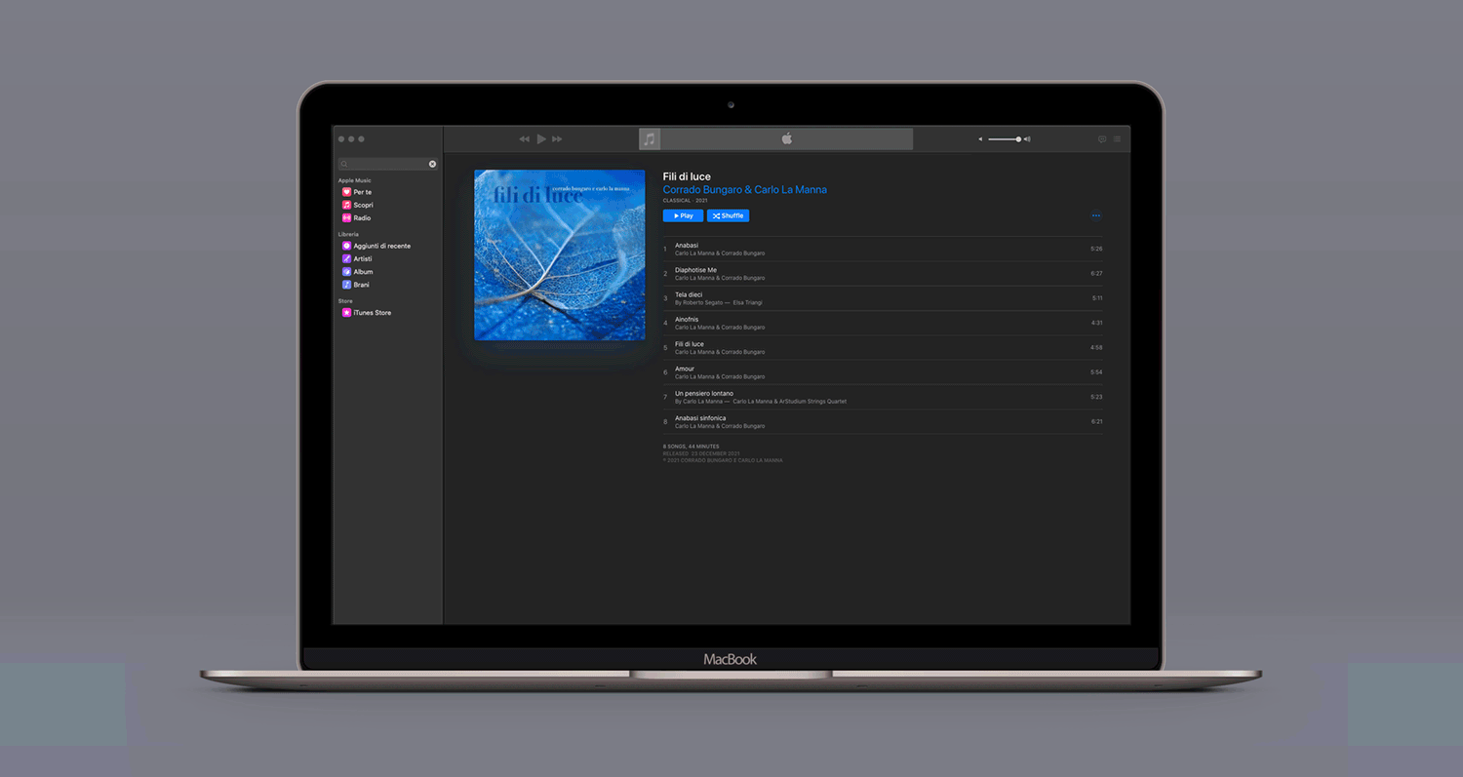Adjust the volume slider knob

1018,139
